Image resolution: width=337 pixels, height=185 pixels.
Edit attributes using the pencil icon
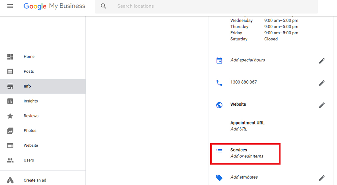(x=322, y=178)
